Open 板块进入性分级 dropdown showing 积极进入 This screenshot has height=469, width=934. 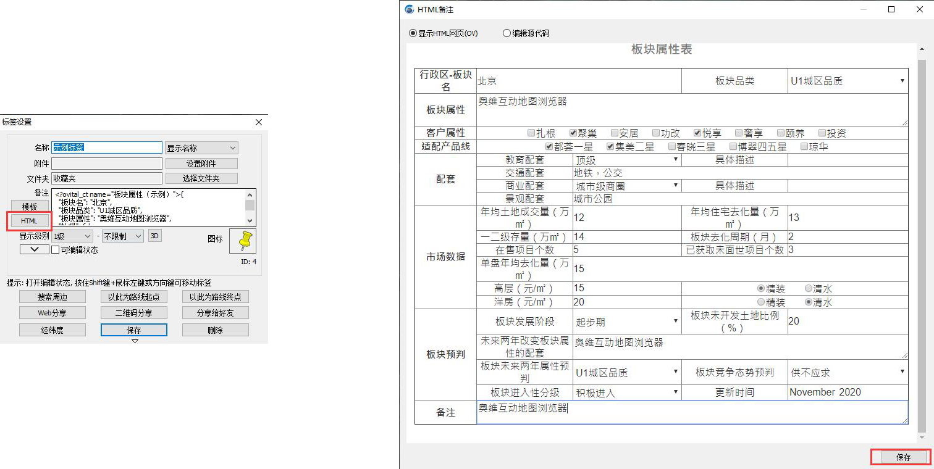(627, 392)
